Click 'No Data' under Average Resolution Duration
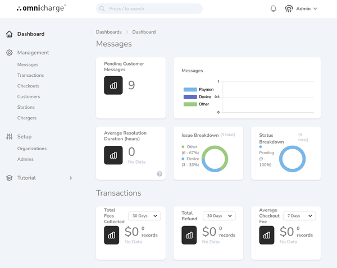The width and height of the screenshot is (337, 268). pos(136,162)
